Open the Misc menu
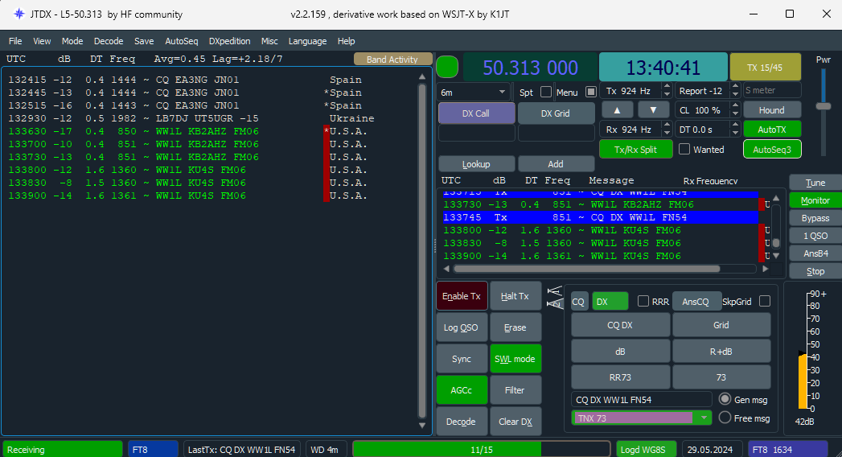 [x=269, y=41]
